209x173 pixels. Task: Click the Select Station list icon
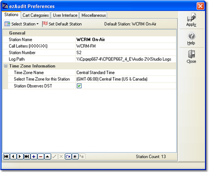click(x=7, y=24)
